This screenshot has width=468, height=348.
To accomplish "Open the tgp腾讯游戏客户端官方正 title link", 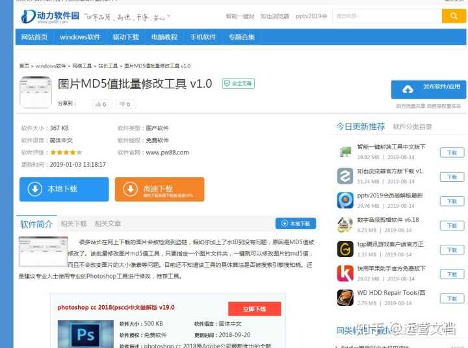I will (391, 244).
